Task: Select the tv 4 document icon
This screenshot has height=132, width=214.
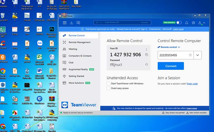Action: [39, 4]
